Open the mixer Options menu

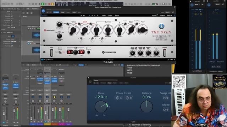point(34,65)
